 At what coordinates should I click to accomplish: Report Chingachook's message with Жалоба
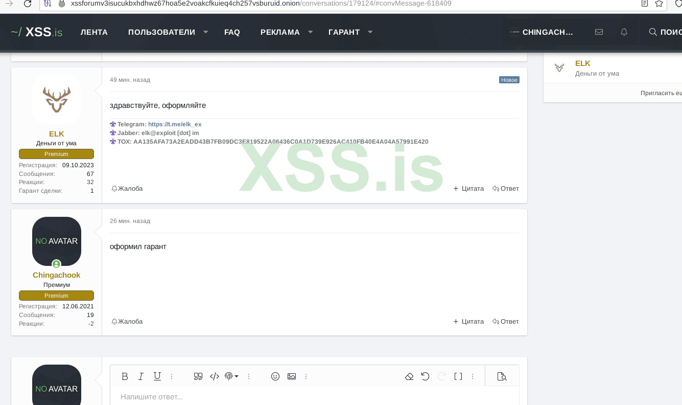(127, 322)
